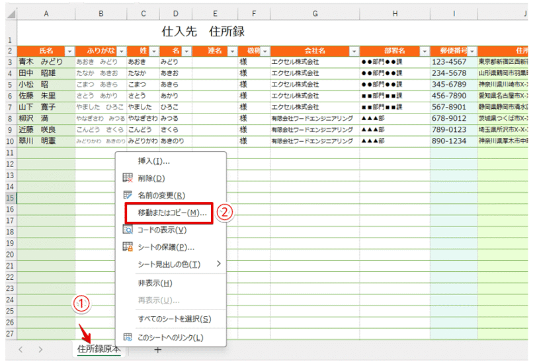Viewport: 537px width, 361px height.
Task: Click cell with name 近藤 咲良
Action: click(46, 129)
